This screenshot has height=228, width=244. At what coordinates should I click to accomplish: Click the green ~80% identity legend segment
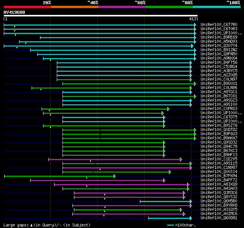pos(169,7)
